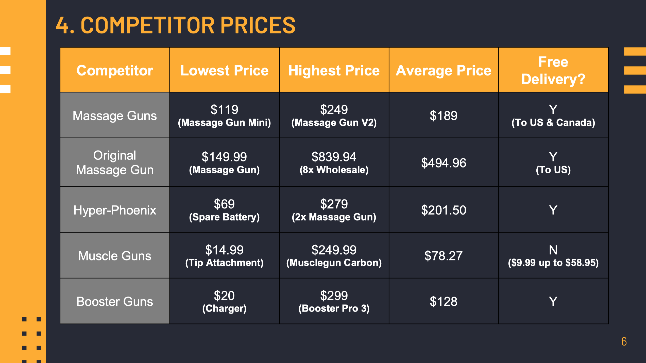646x363 pixels.
Task: Click the $119 Massage Gun Mini cell
Action: coord(224,115)
